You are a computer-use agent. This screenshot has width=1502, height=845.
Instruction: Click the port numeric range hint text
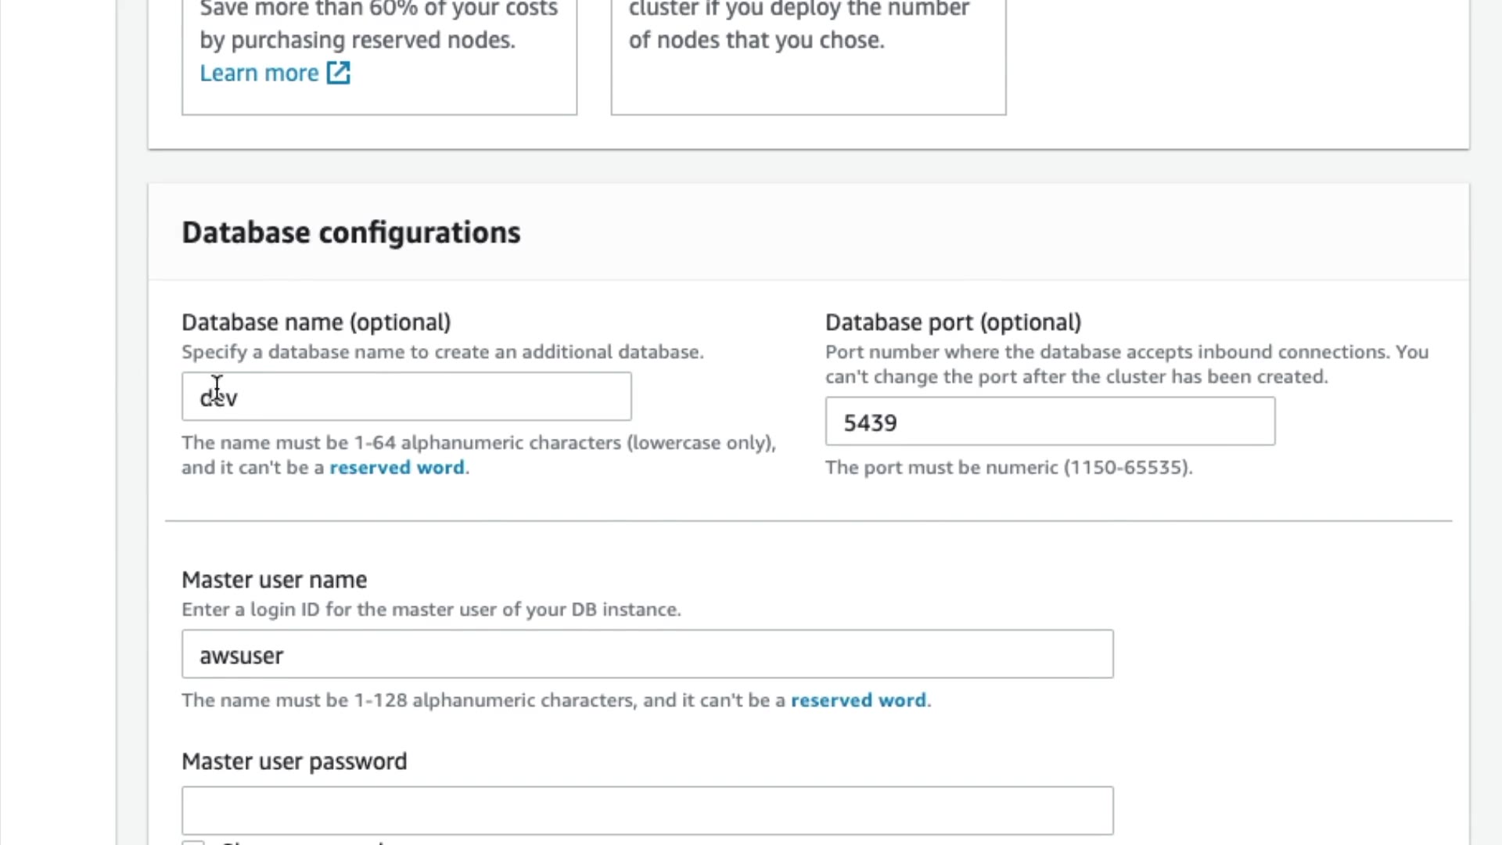(x=1008, y=467)
